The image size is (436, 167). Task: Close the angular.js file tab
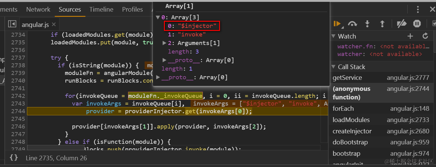[54, 24]
